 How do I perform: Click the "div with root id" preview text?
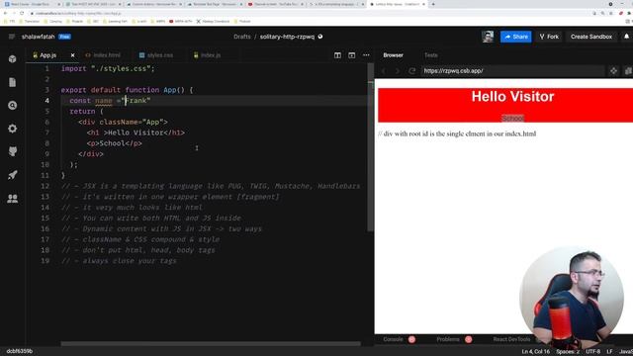click(457, 133)
